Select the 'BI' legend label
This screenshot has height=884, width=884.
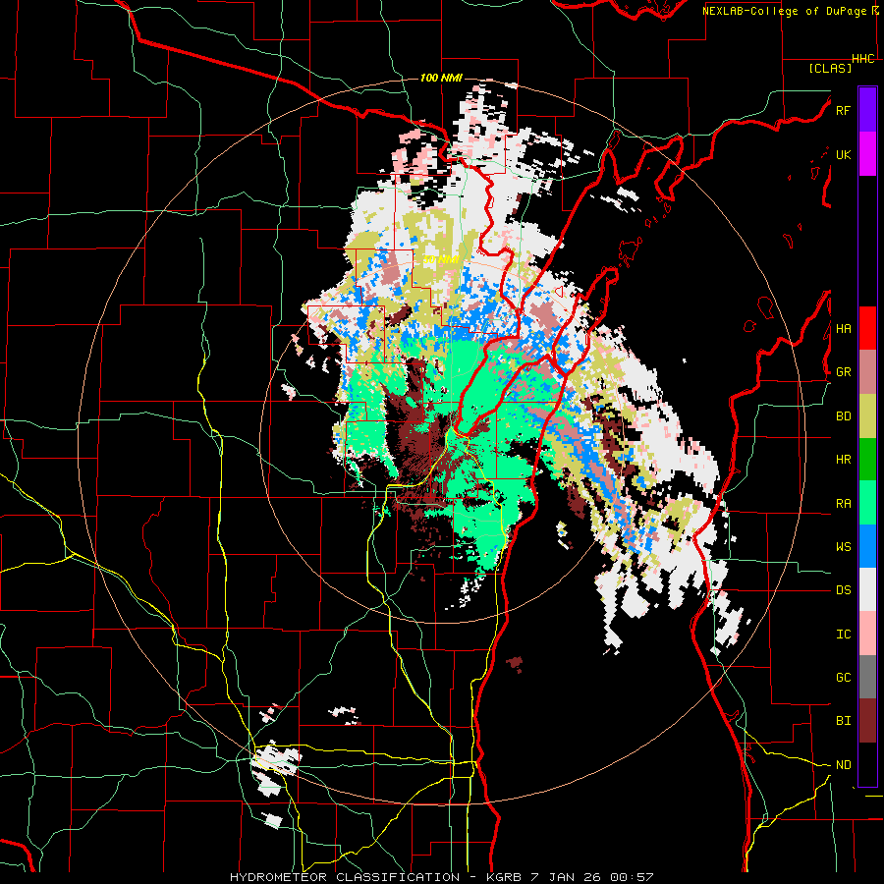point(843,721)
